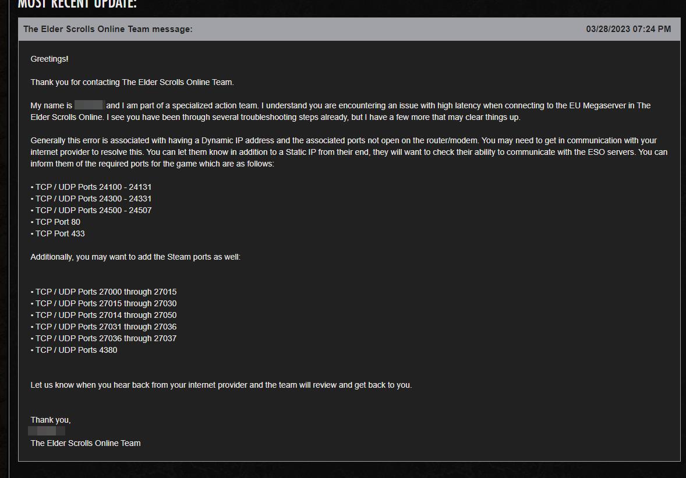This screenshot has width=686, height=478.
Task: Click the 'Ports 27000 through 27015' line
Action: (104, 292)
